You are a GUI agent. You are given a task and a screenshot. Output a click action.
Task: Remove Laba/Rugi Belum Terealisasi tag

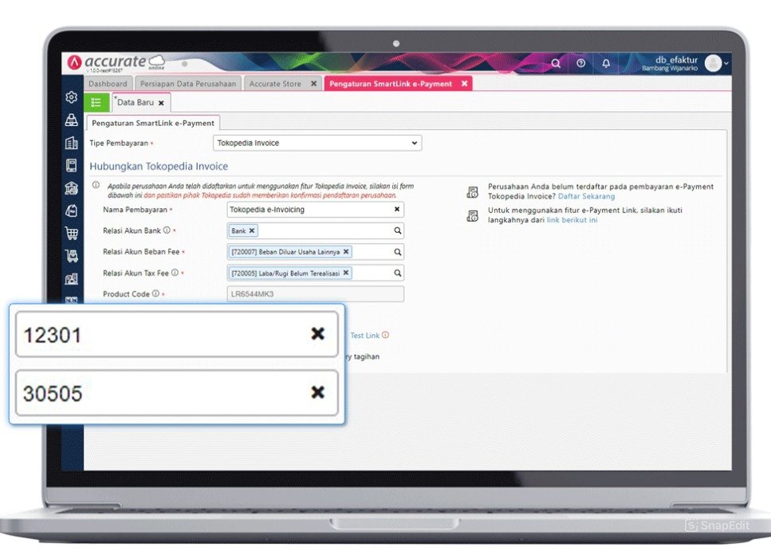pyautogui.click(x=346, y=273)
